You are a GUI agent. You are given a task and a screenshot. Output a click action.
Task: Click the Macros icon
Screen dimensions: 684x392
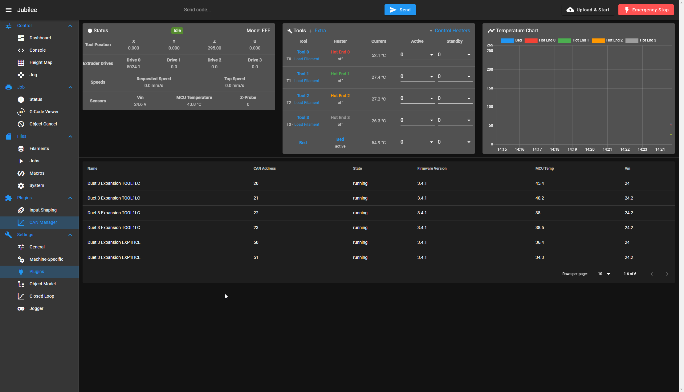pyautogui.click(x=21, y=173)
